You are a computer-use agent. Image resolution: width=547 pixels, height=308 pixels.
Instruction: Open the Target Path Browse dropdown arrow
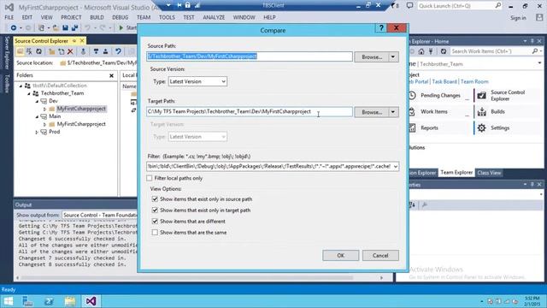393,112
